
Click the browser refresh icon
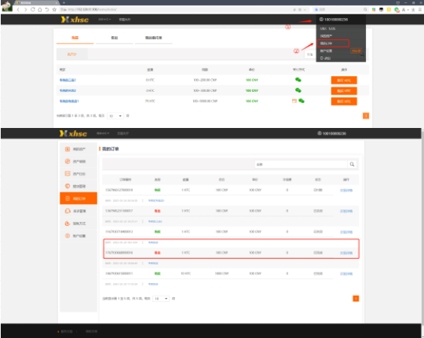pyautogui.click(x=32, y=10)
